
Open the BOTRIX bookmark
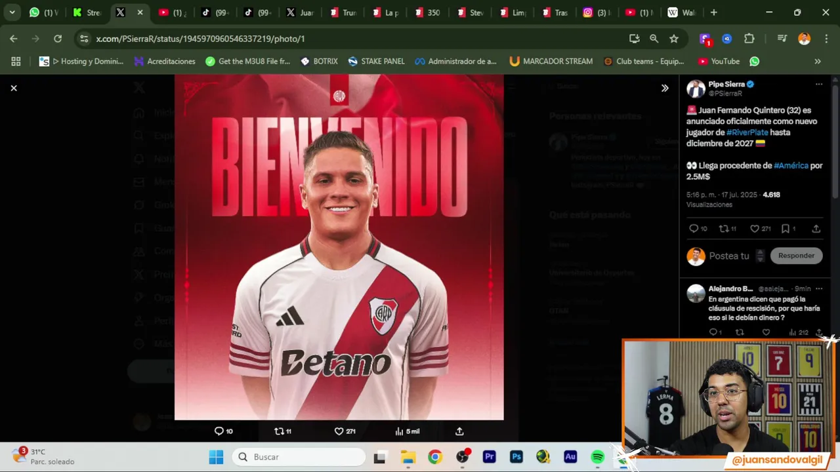point(319,61)
